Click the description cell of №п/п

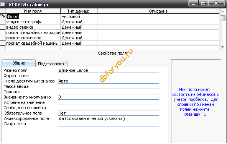tap(158, 16)
